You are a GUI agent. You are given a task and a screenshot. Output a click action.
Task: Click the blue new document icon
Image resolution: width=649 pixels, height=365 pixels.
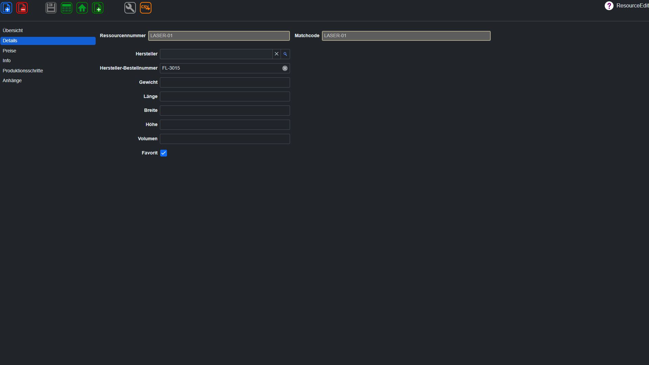click(6, 8)
